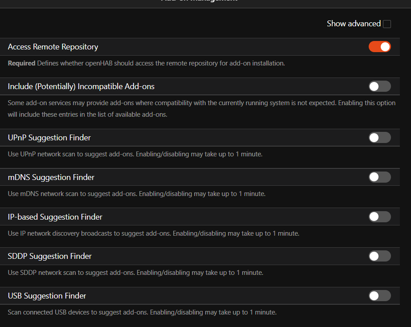Viewport: 411px width, 327px height.
Task: Click the IP network discovery description
Action: [154, 233]
